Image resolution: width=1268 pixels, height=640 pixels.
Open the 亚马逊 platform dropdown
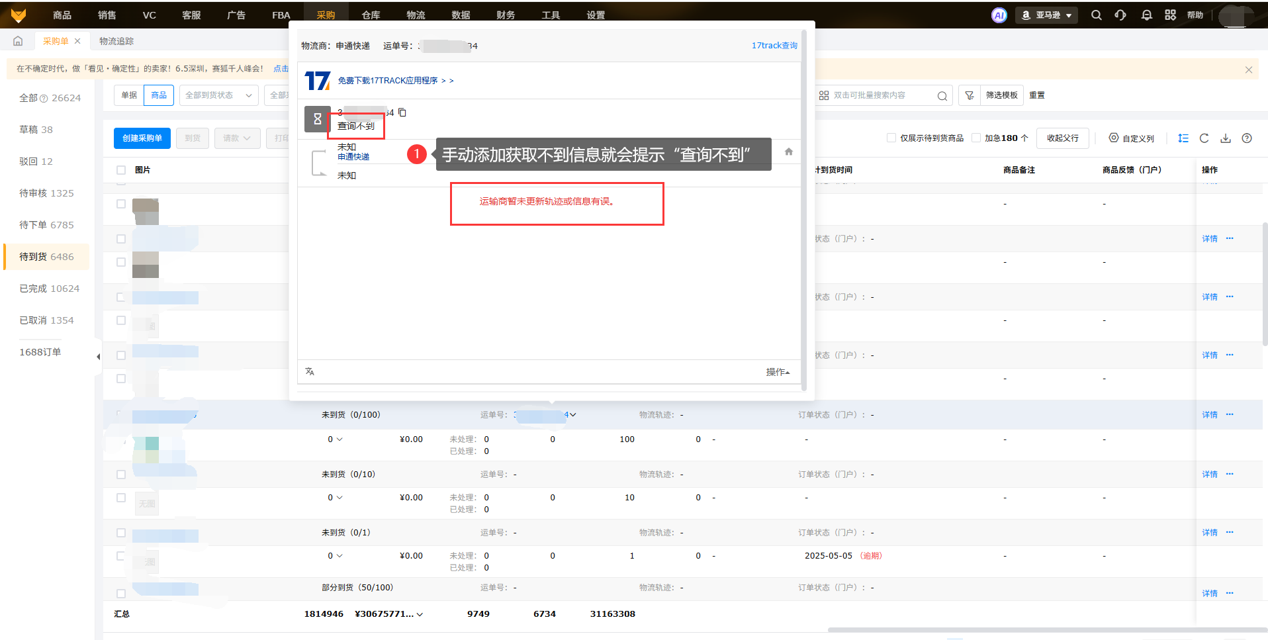[1046, 15]
